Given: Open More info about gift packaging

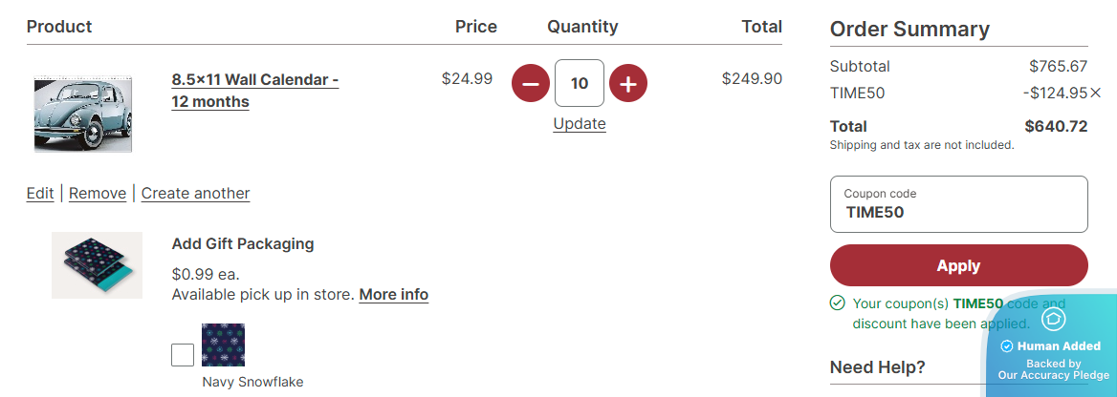Looking at the screenshot, I should pyautogui.click(x=393, y=294).
